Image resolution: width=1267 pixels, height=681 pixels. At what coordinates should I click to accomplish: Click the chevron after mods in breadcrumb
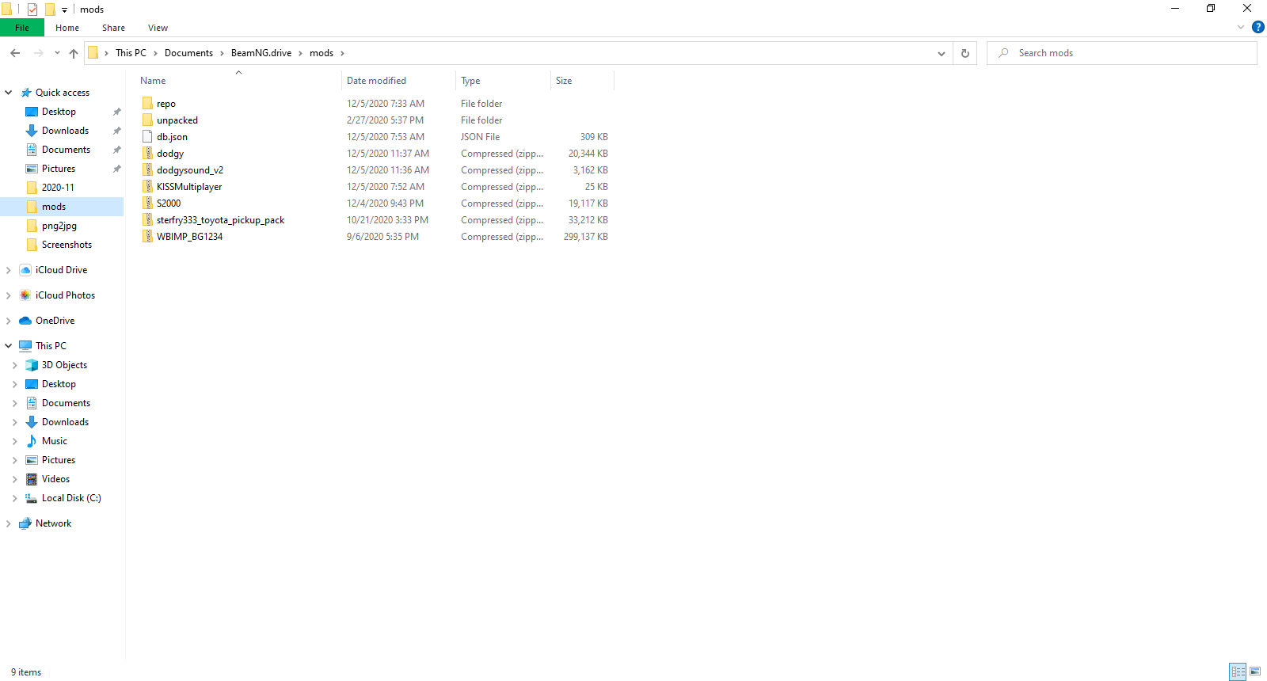click(x=342, y=53)
